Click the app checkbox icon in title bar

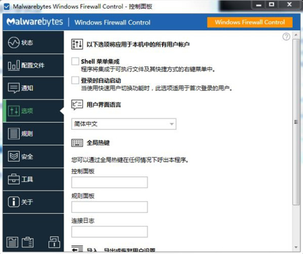pyautogui.click(x=7, y=7)
